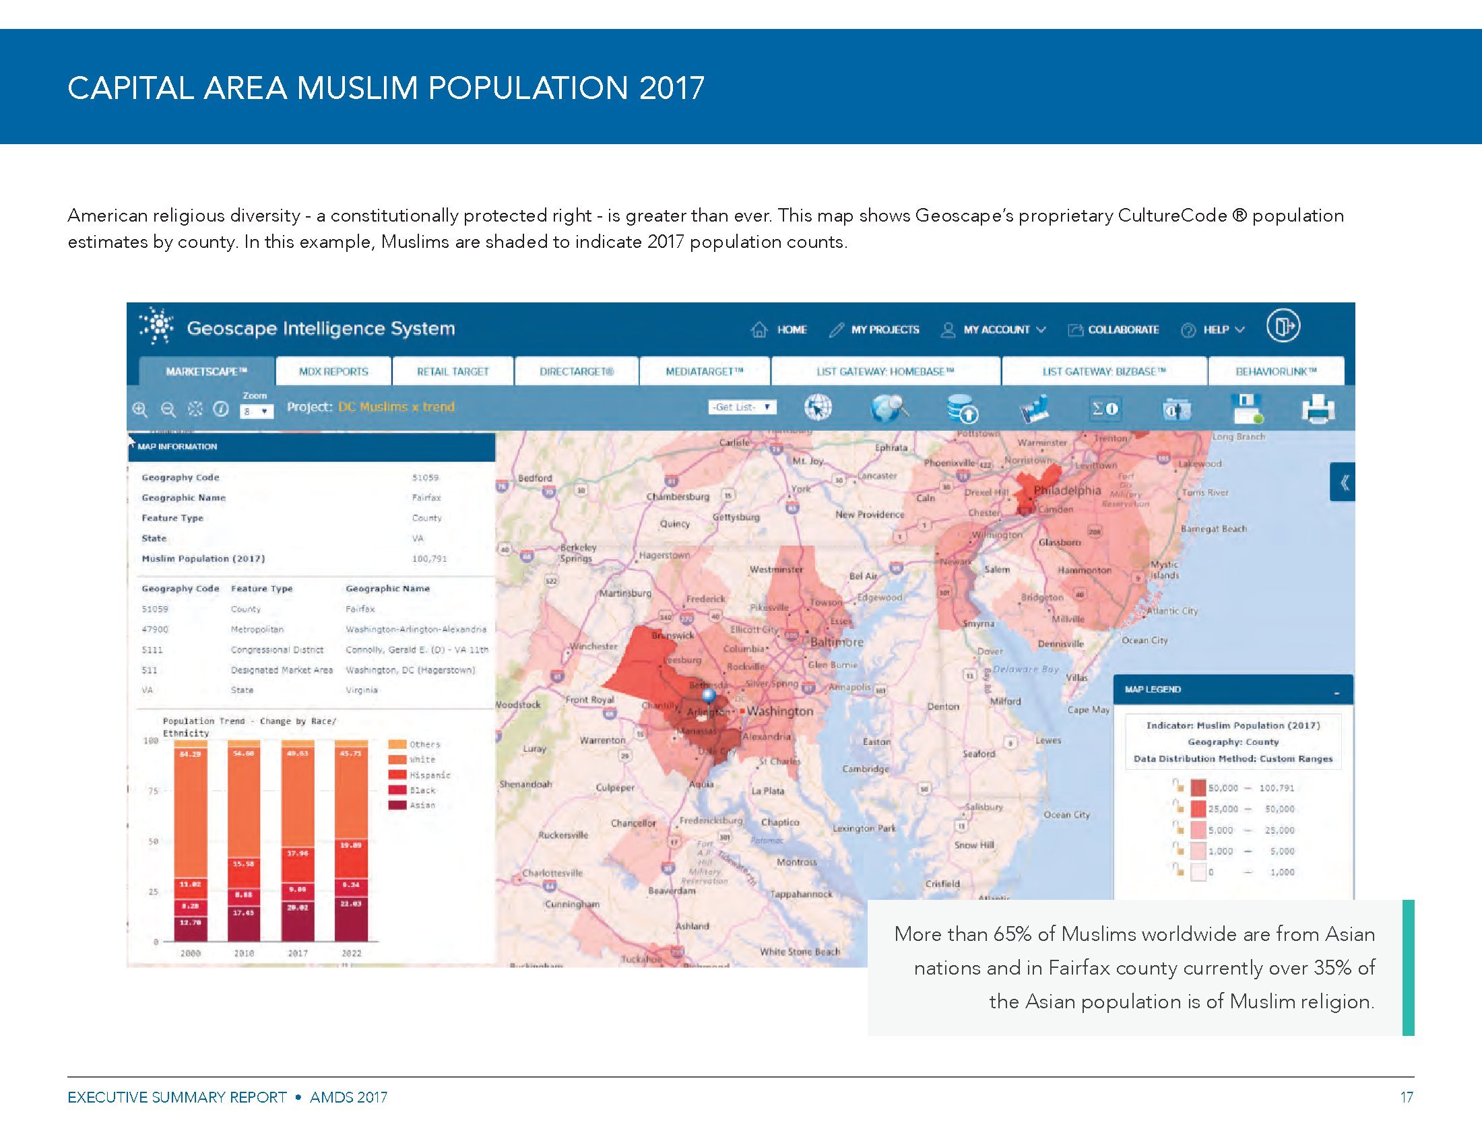Click the map information 'i' icon

point(220,409)
